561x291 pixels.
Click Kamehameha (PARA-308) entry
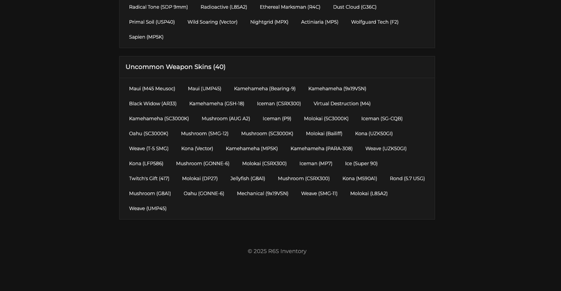click(321, 149)
